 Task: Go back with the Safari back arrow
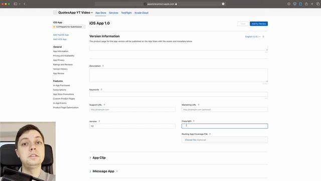click(25, 4)
